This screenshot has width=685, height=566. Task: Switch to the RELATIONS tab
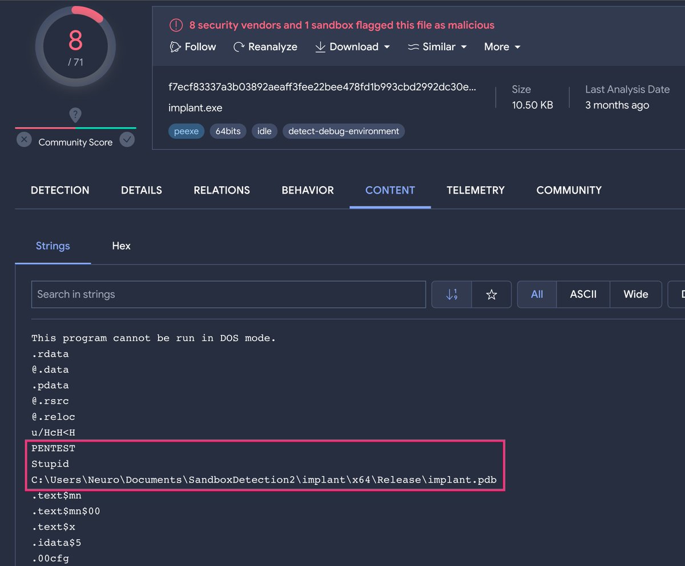click(221, 190)
